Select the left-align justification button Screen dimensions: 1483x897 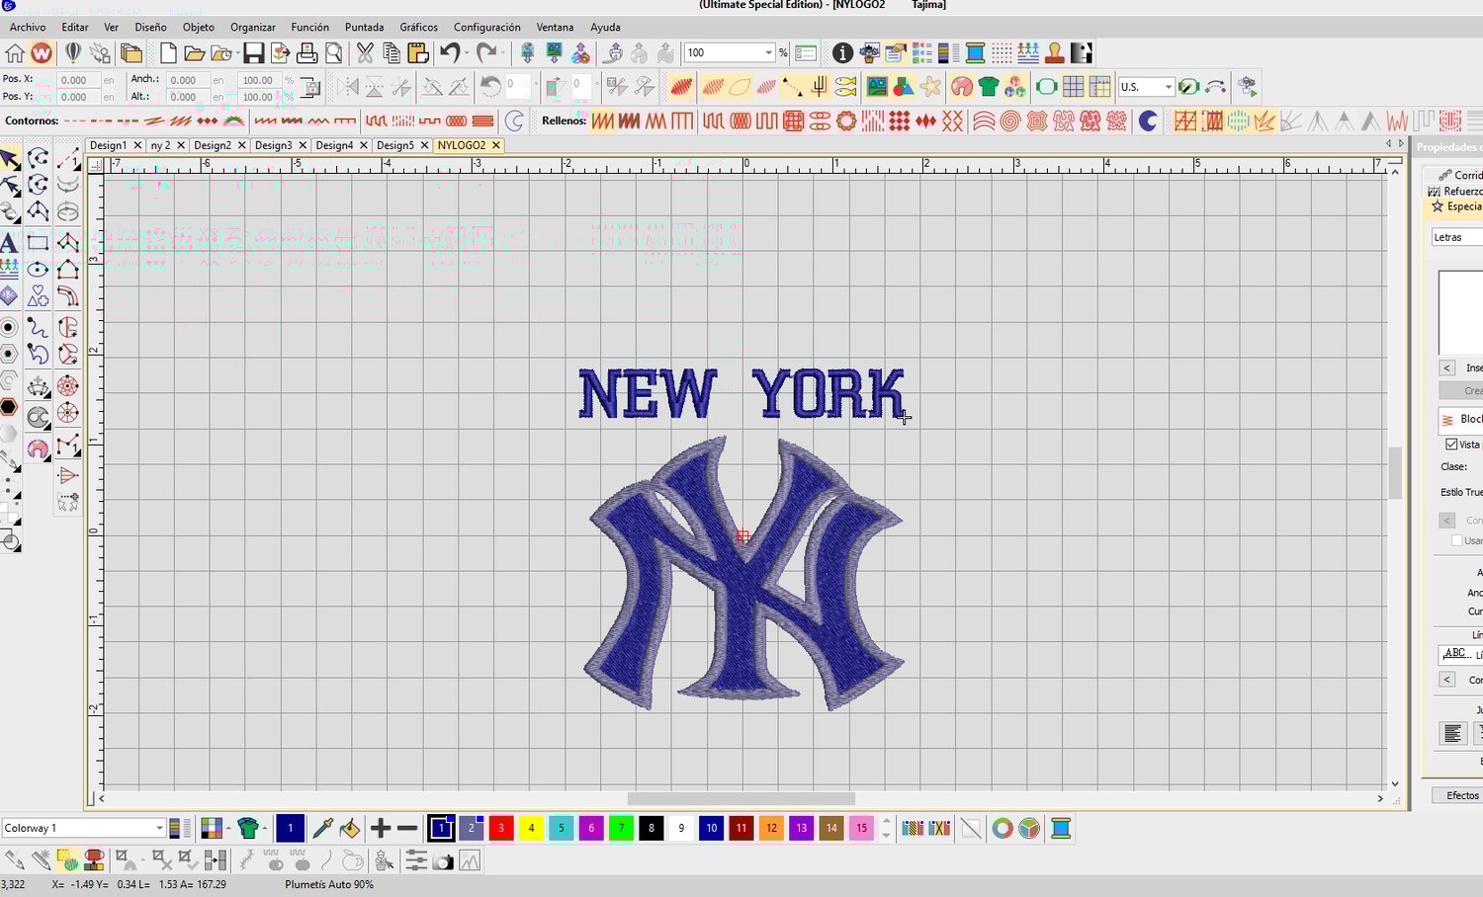tap(1452, 733)
